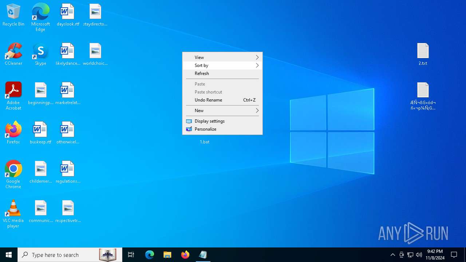
Task: Select the likelydance... document icon
Action: coord(68,55)
